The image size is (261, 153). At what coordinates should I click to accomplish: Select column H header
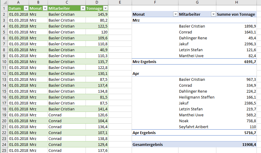coord(236,2)
